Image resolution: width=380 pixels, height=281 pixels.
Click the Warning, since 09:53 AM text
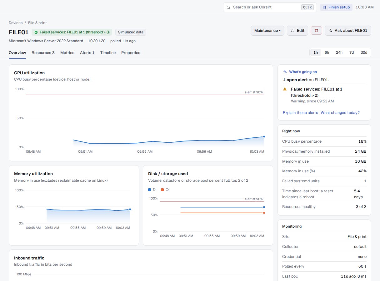pos(312,101)
